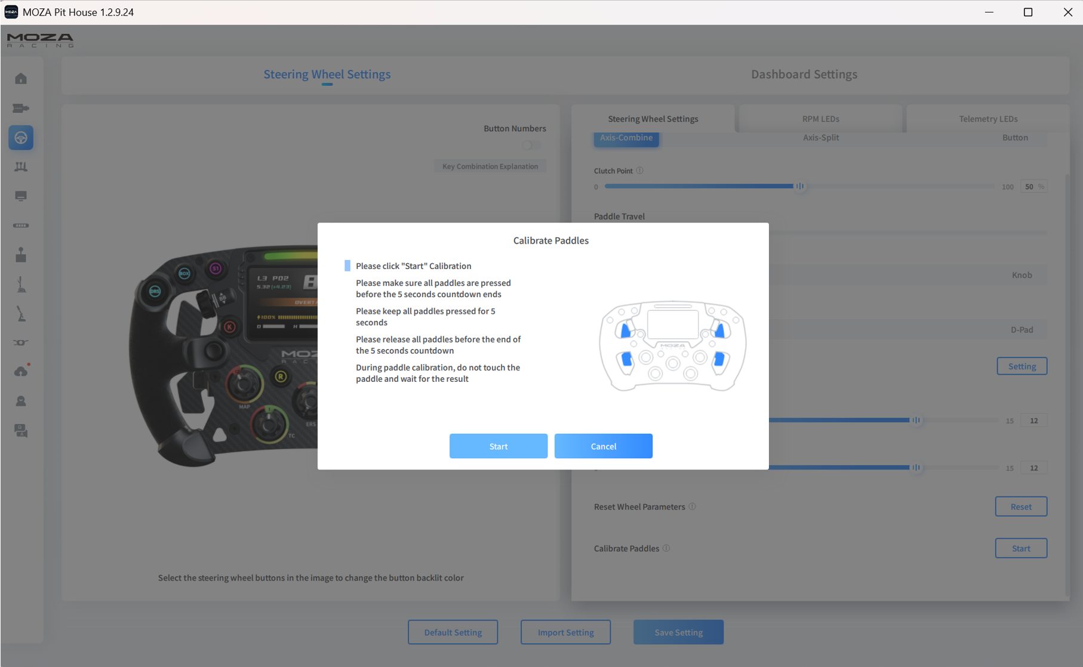Cancel the Calibrate Paddles dialog

(603, 446)
